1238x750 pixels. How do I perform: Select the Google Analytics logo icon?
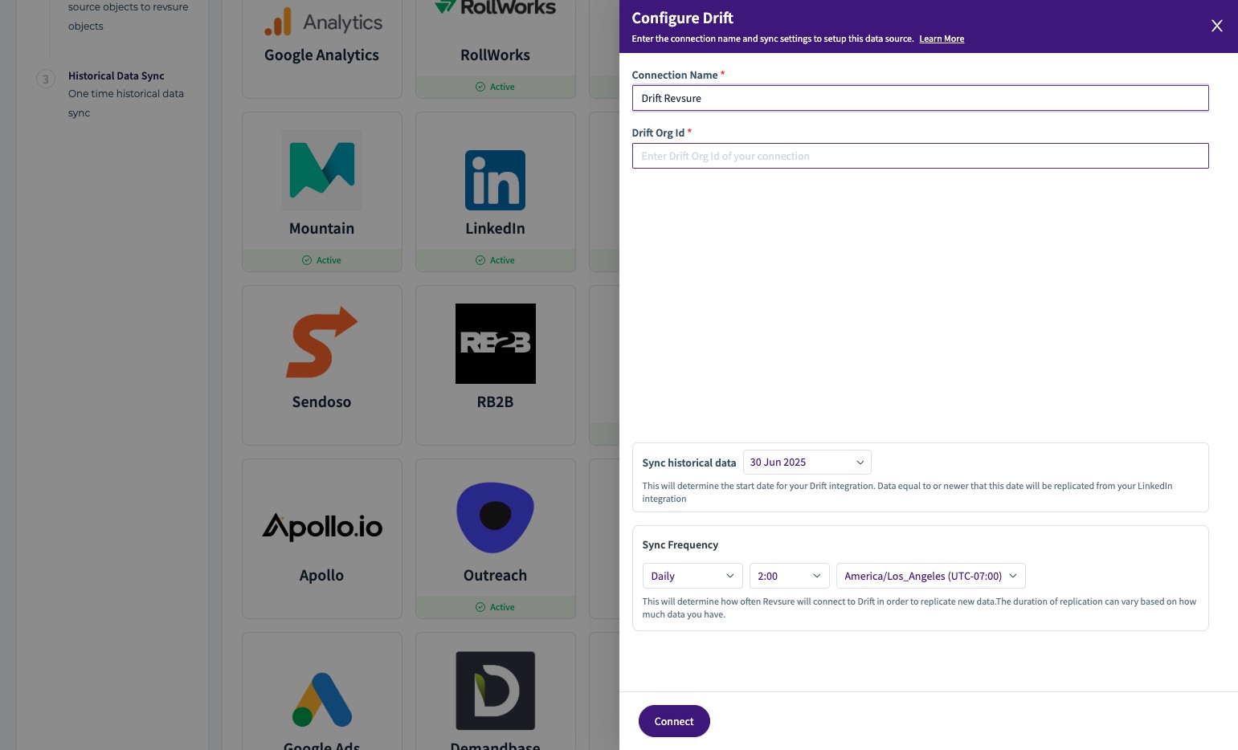(x=323, y=22)
